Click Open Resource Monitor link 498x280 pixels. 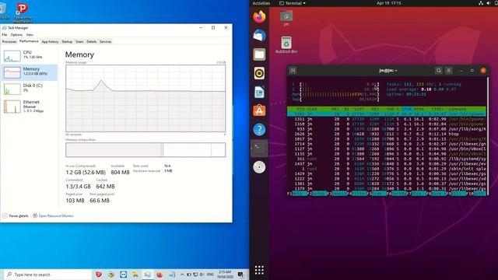pyautogui.click(x=56, y=215)
